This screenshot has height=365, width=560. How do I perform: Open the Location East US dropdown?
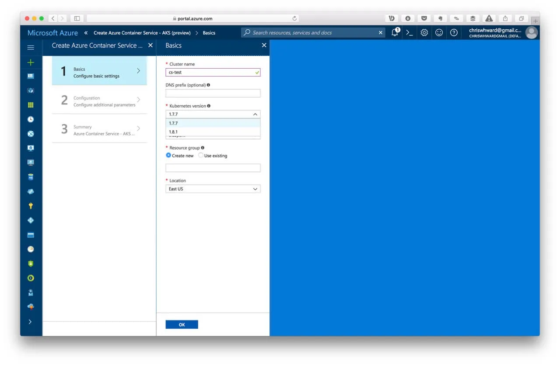[x=213, y=189]
